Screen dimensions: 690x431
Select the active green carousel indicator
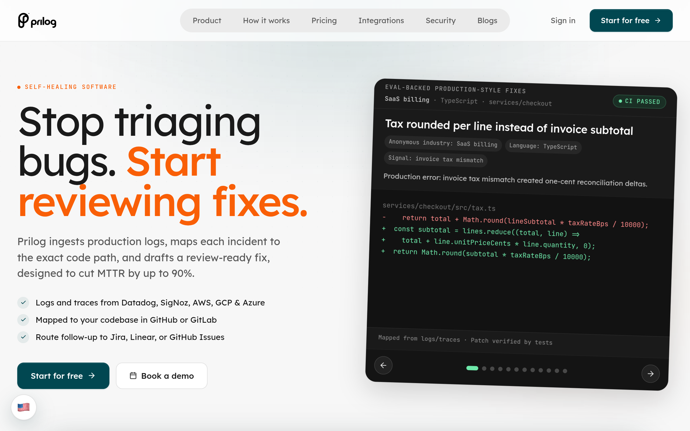click(472, 368)
